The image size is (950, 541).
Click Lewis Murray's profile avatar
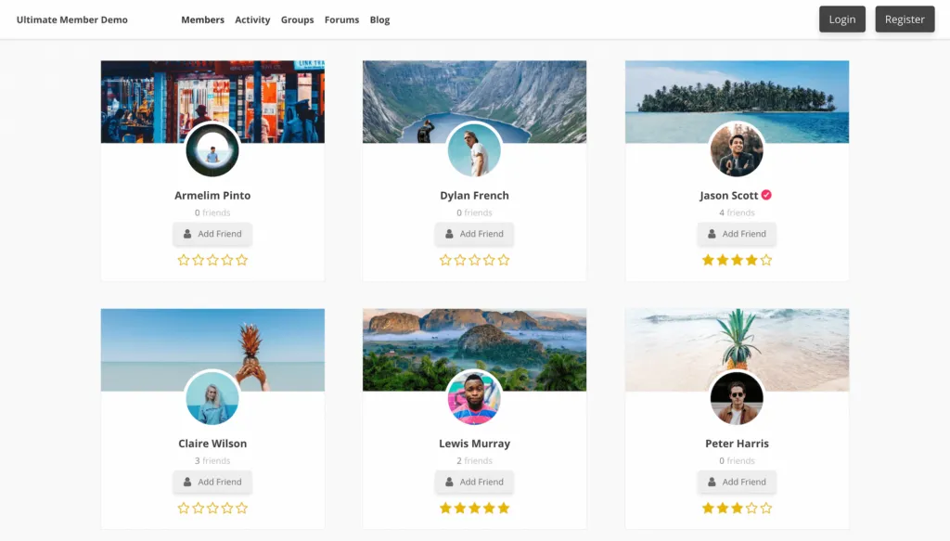pyautogui.click(x=474, y=397)
